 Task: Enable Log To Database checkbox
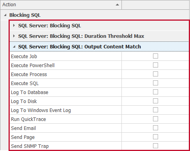[155, 92]
